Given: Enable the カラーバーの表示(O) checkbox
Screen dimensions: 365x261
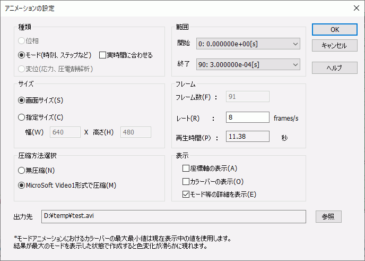Looking at the screenshot, I should pyautogui.click(x=186, y=181).
